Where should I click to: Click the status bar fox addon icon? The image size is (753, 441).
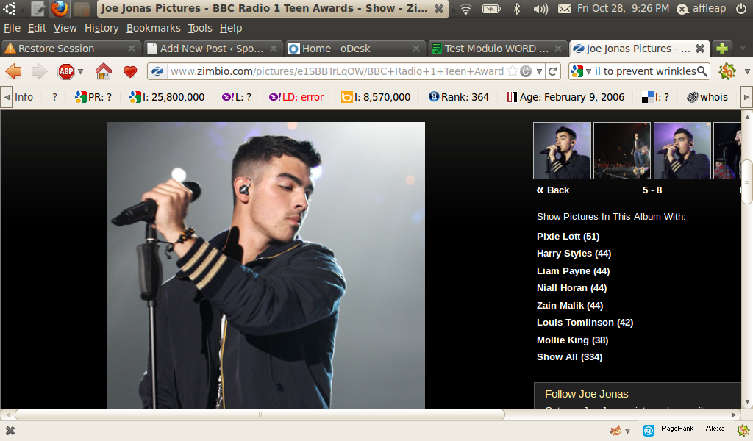click(x=615, y=431)
